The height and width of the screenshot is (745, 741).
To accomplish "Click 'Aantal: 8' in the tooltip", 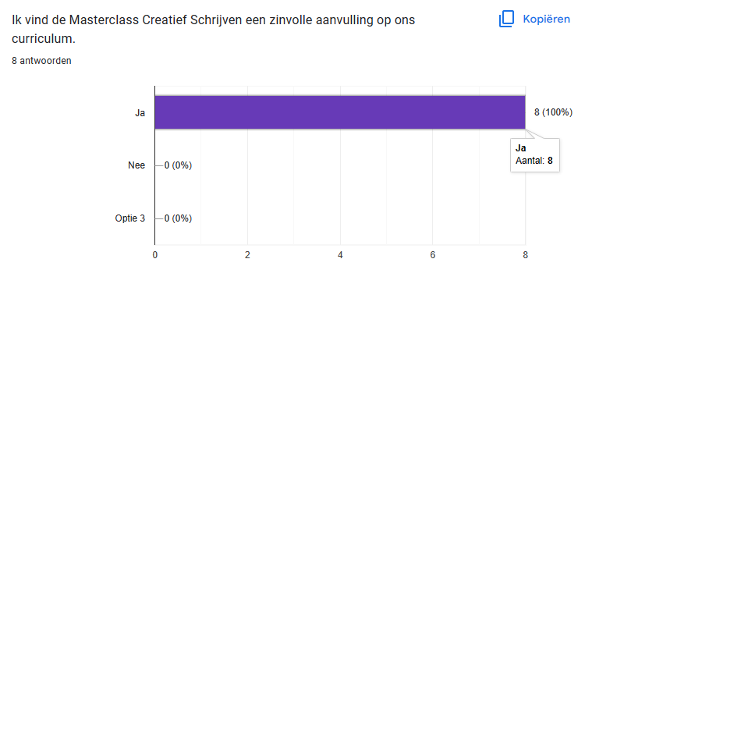I will click(x=534, y=161).
